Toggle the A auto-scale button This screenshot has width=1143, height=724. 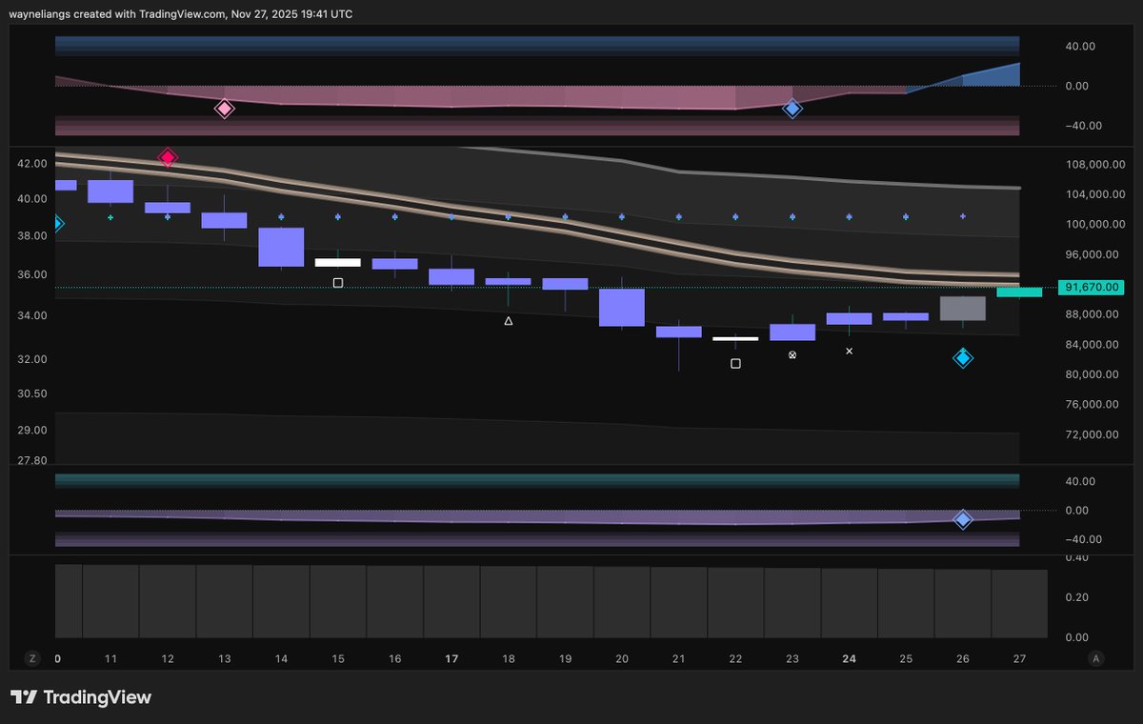pyautogui.click(x=1096, y=658)
